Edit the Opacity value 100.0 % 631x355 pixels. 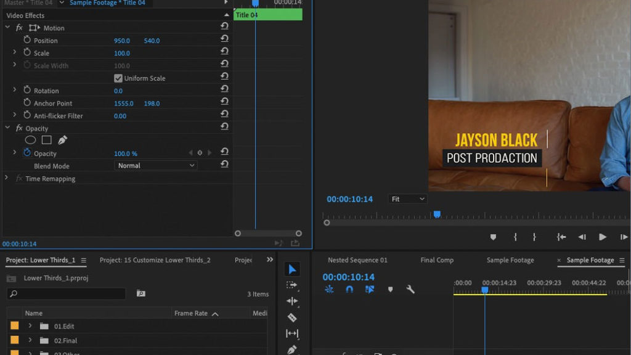point(126,153)
